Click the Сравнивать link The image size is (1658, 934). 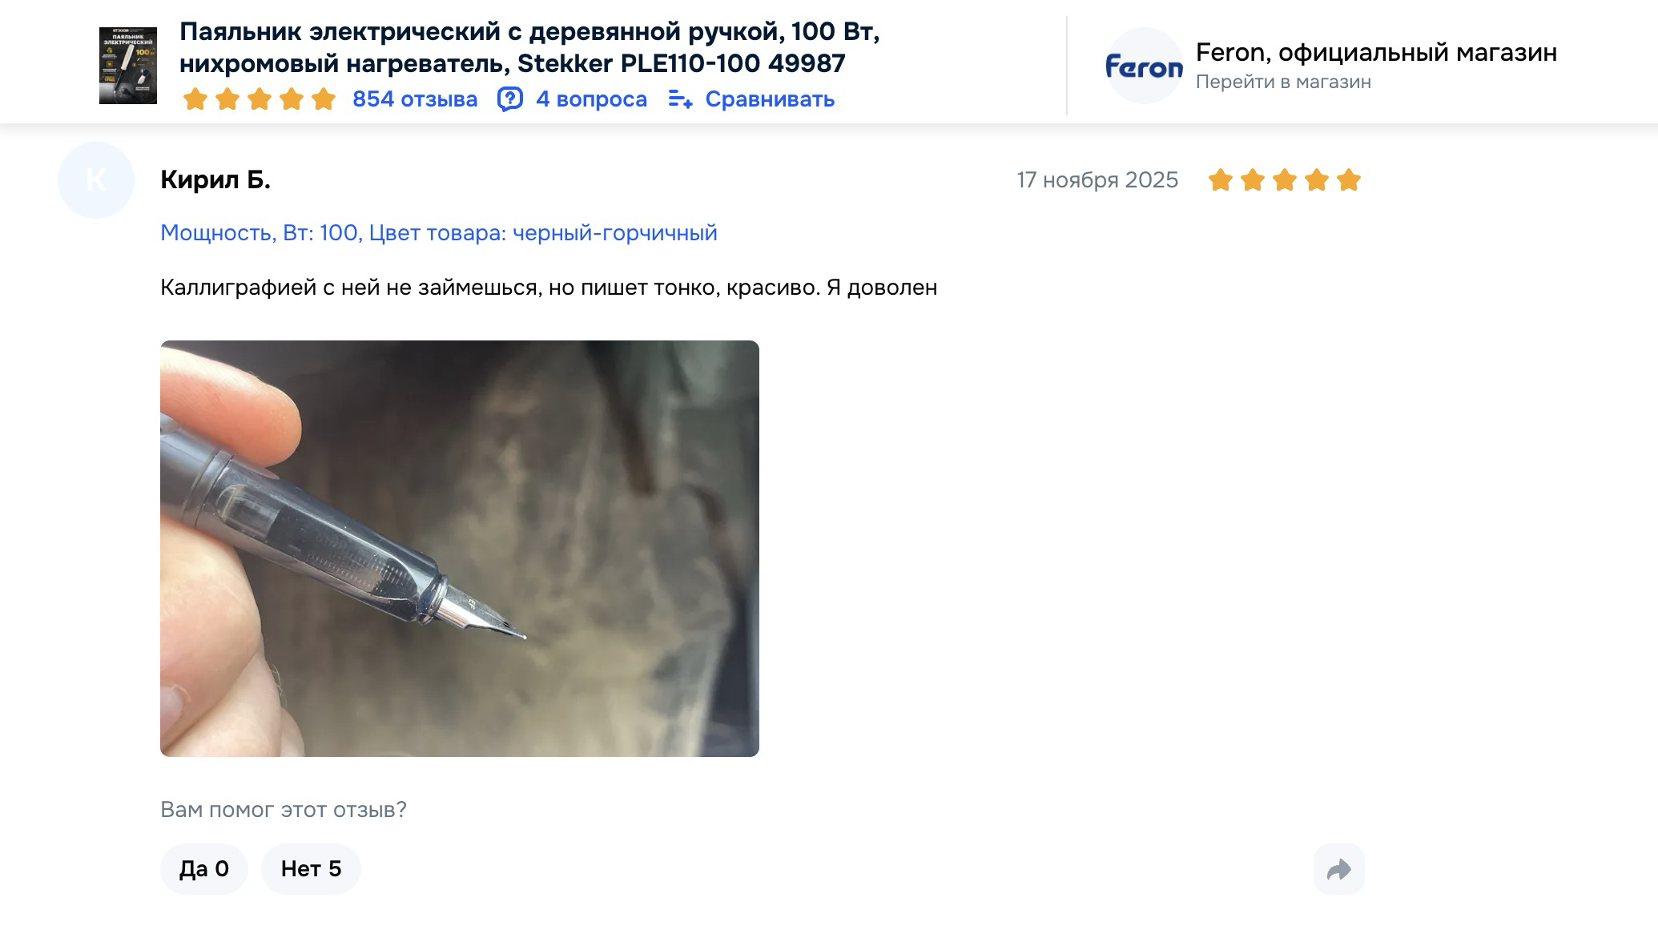(770, 99)
